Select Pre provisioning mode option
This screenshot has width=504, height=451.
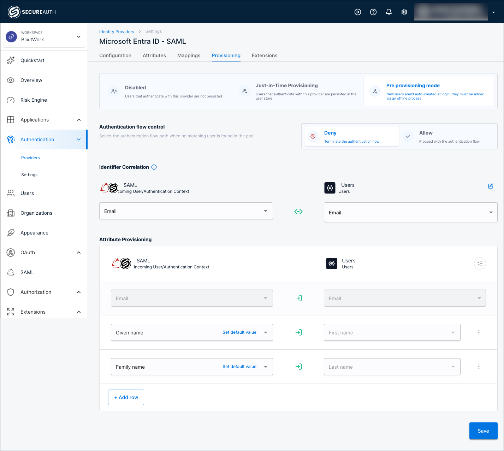click(x=429, y=91)
